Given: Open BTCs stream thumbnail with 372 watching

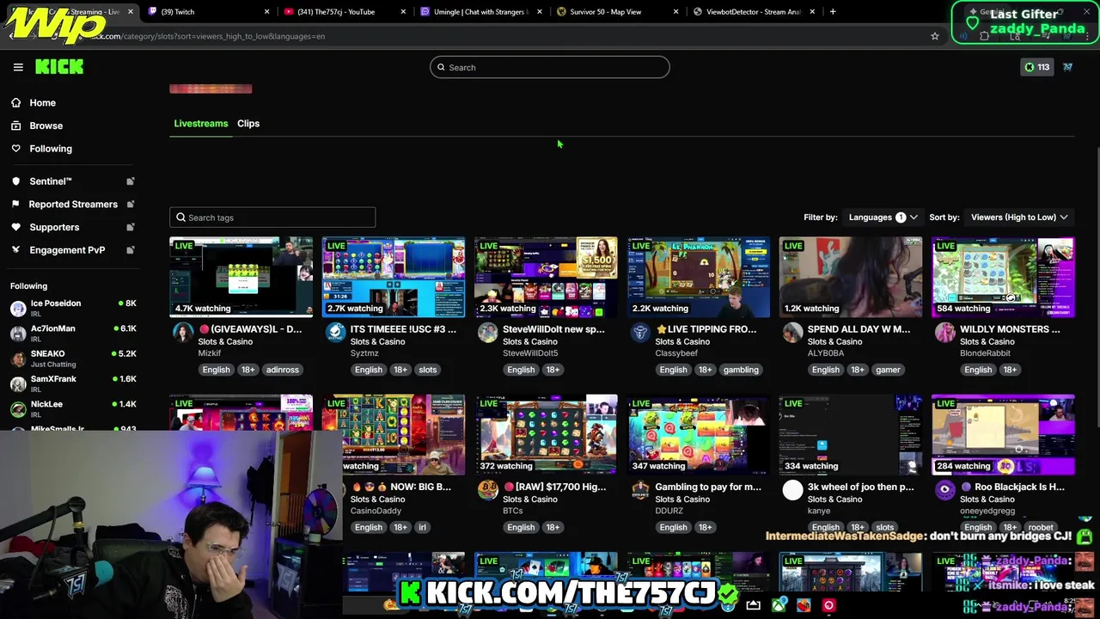Looking at the screenshot, I should pyautogui.click(x=546, y=434).
